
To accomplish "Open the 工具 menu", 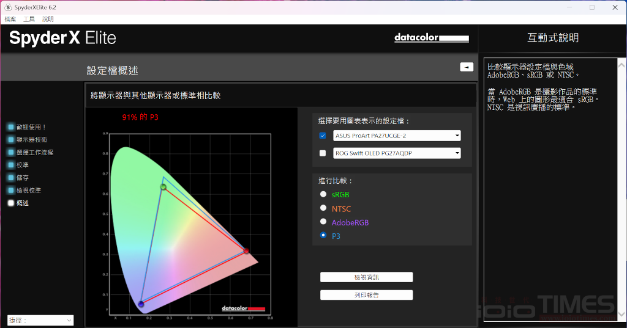I will click(29, 19).
